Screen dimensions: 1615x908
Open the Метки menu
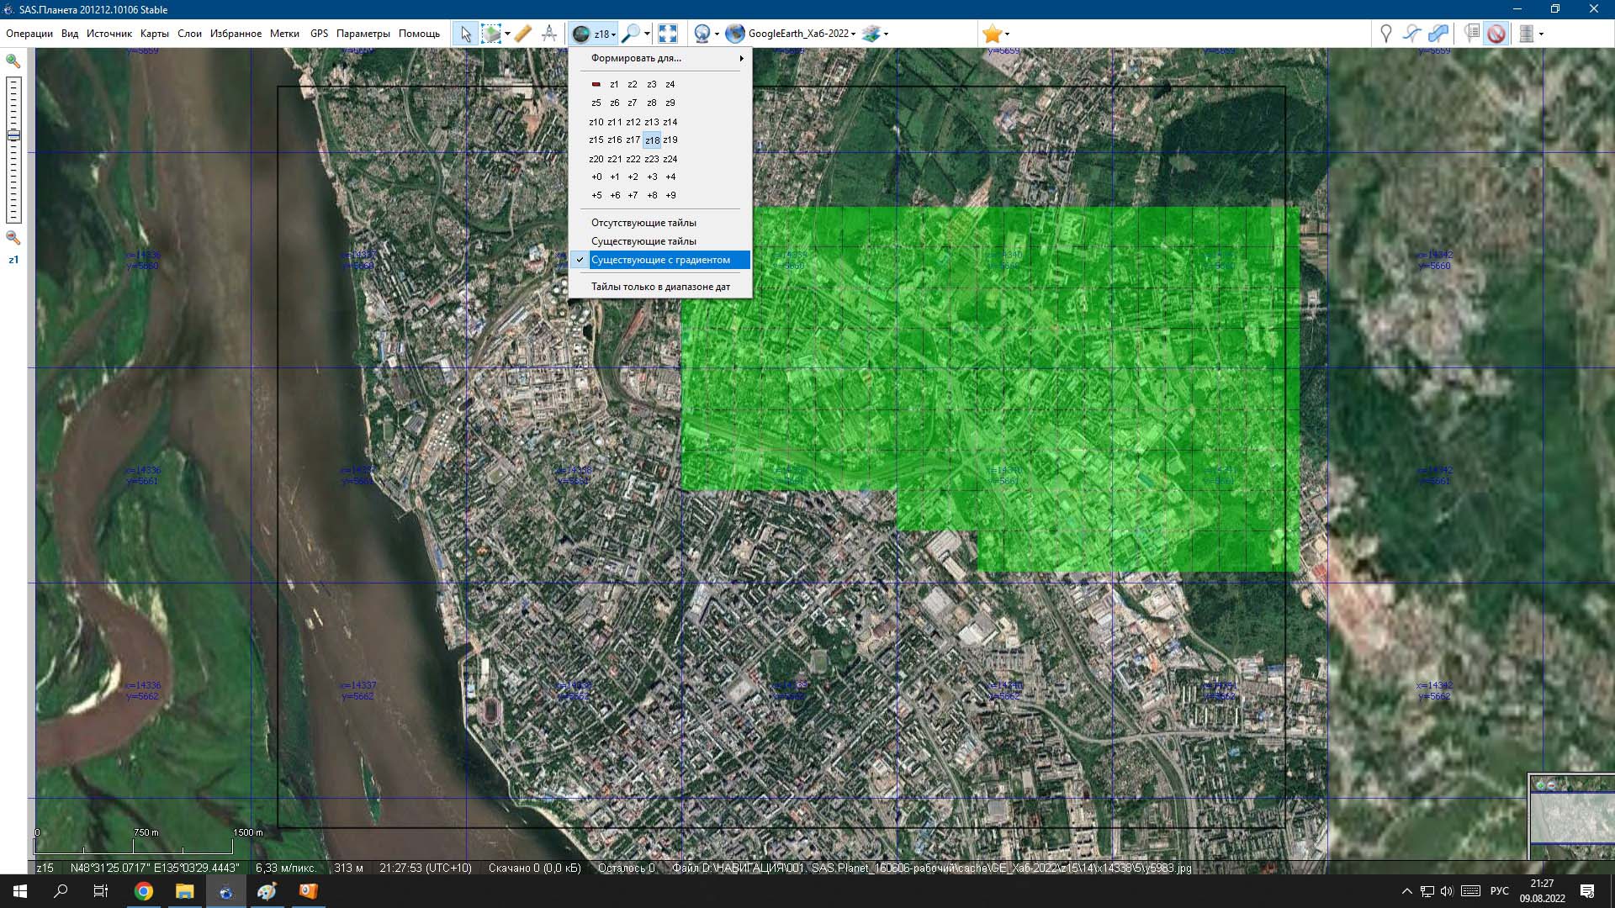coord(284,34)
